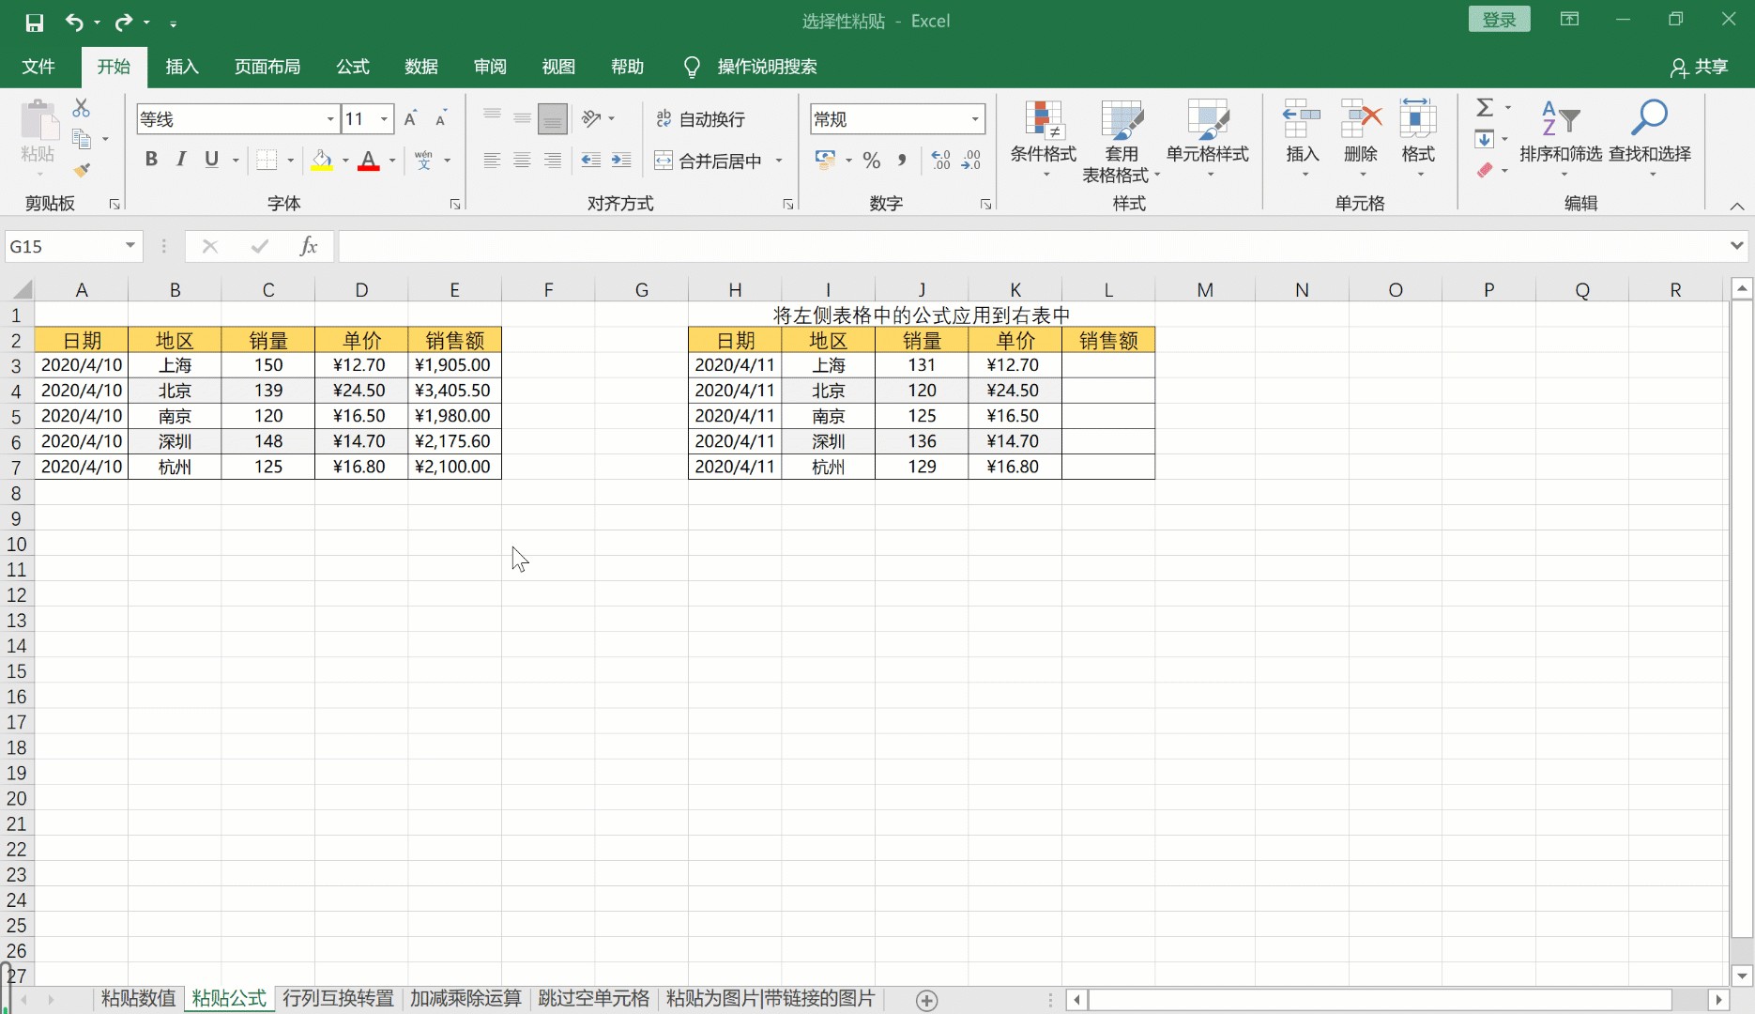Increase indent icon
Image resolution: width=1755 pixels, height=1014 pixels.
click(621, 161)
